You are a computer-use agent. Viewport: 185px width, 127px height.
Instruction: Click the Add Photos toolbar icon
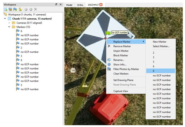pyautogui.click(x=10, y=9)
